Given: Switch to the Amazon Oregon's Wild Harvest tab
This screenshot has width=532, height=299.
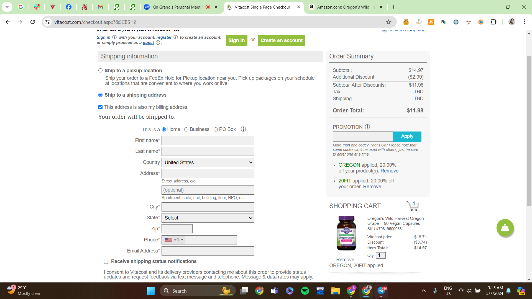Looking at the screenshot, I should 346,7.
